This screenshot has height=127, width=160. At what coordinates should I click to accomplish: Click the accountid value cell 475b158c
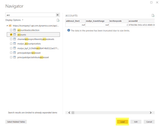click(x=141, y=25)
